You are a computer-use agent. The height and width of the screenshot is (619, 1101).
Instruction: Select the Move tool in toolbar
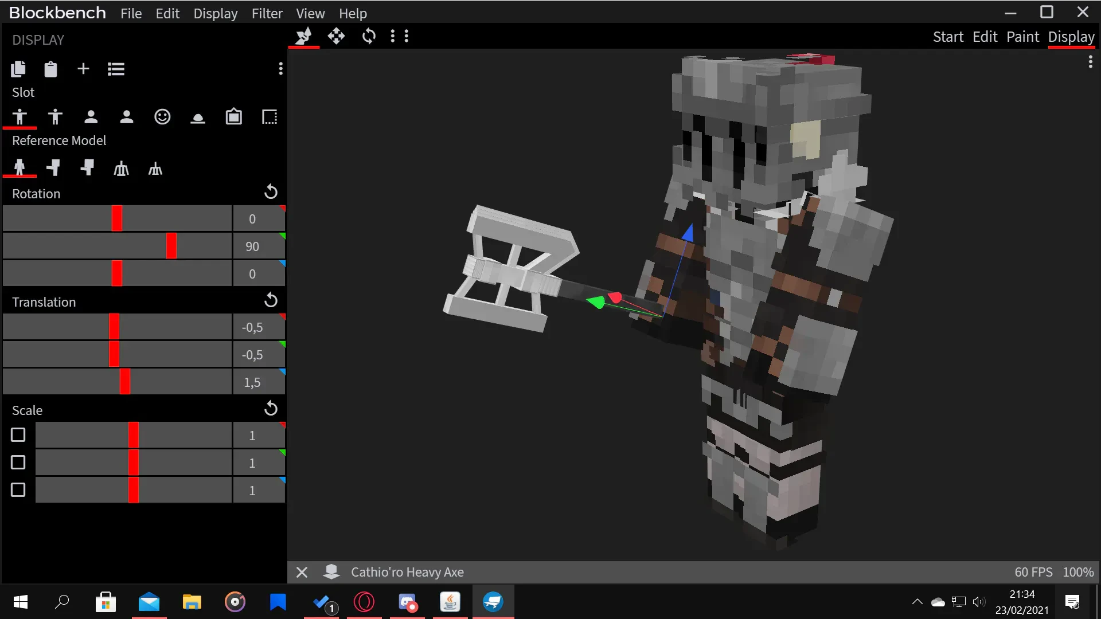click(336, 36)
